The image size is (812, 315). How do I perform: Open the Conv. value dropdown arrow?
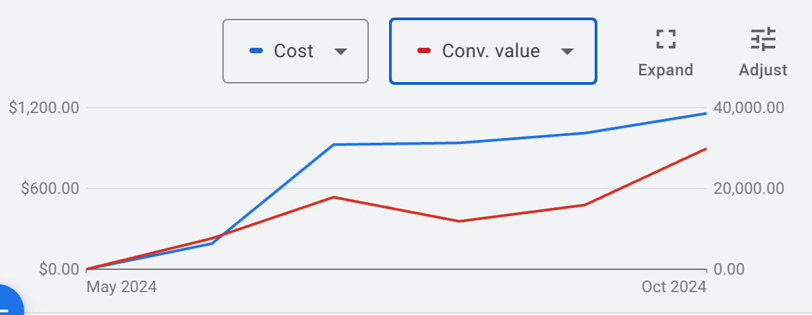click(567, 51)
